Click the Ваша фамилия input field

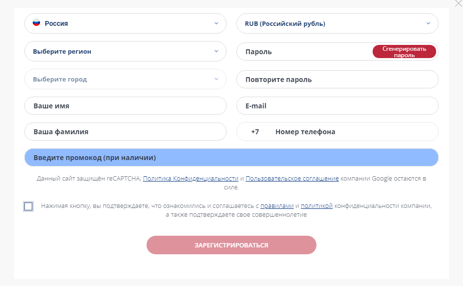tap(126, 132)
